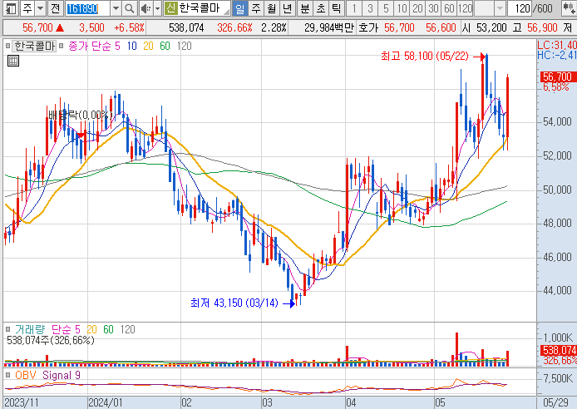The image size is (577, 409).
Task: Open stock search with the magnifier icon
Action: (129, 8)
